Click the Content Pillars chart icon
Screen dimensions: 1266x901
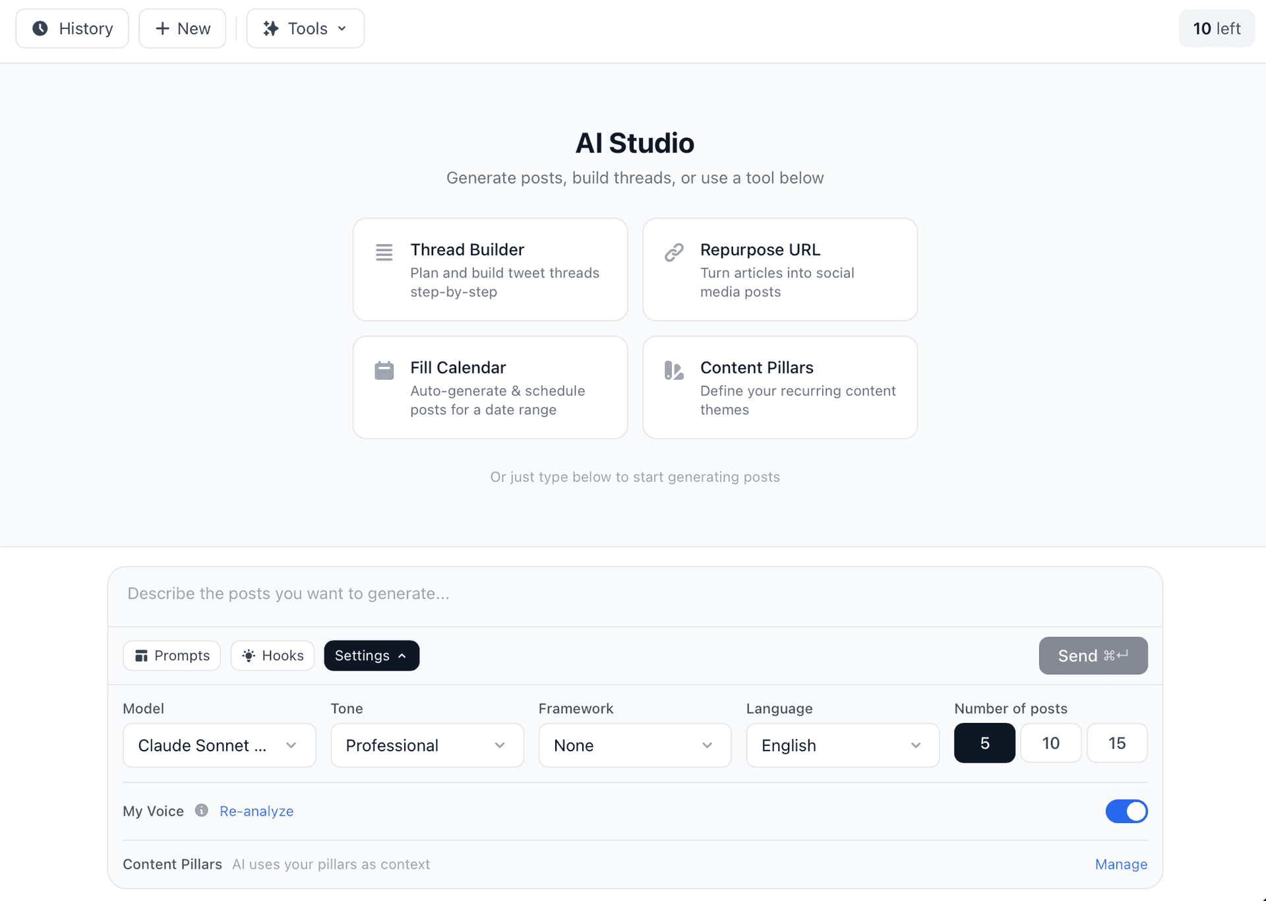[x=674, y=370]
